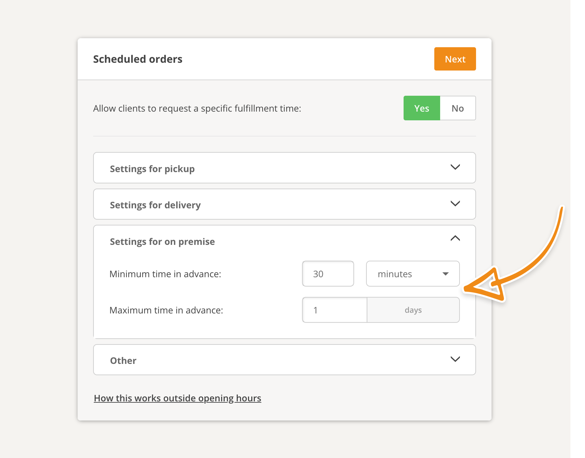The height and width of the screenshot is (458, 585).
Task: Click the greyed-out days unit field
Action: point(413,310)
